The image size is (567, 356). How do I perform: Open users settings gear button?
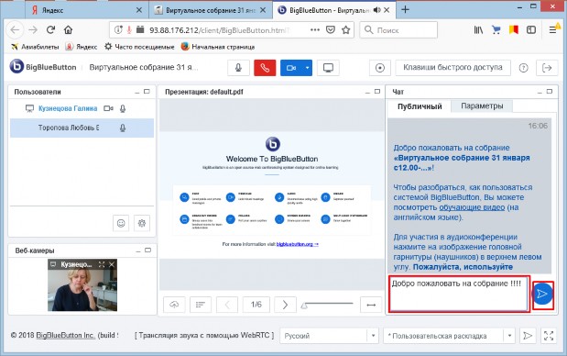(x=142, y=223)
